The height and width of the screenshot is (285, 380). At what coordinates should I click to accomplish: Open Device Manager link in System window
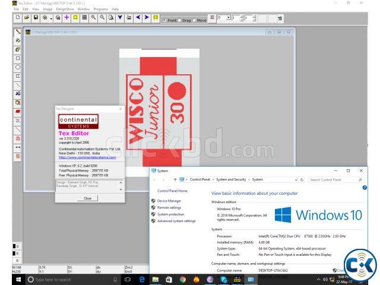[x=169, y=201]
